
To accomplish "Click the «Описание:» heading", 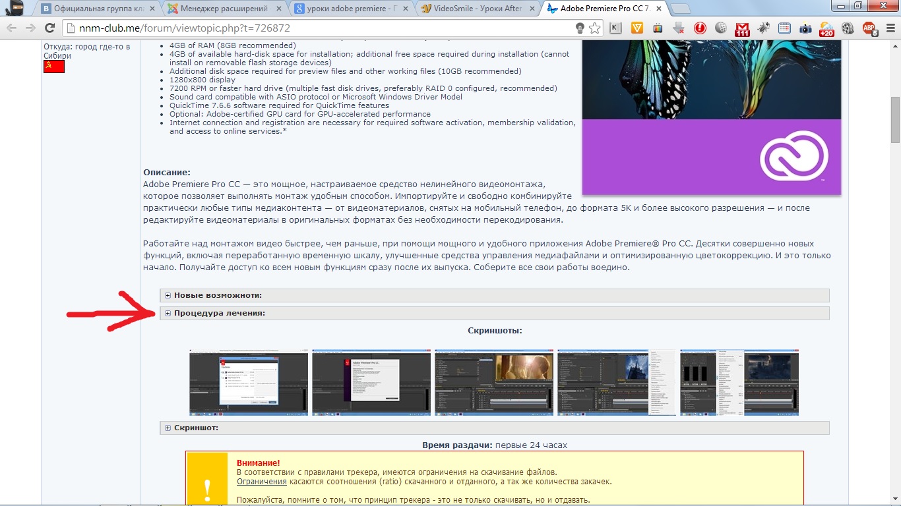I will 167,173.
